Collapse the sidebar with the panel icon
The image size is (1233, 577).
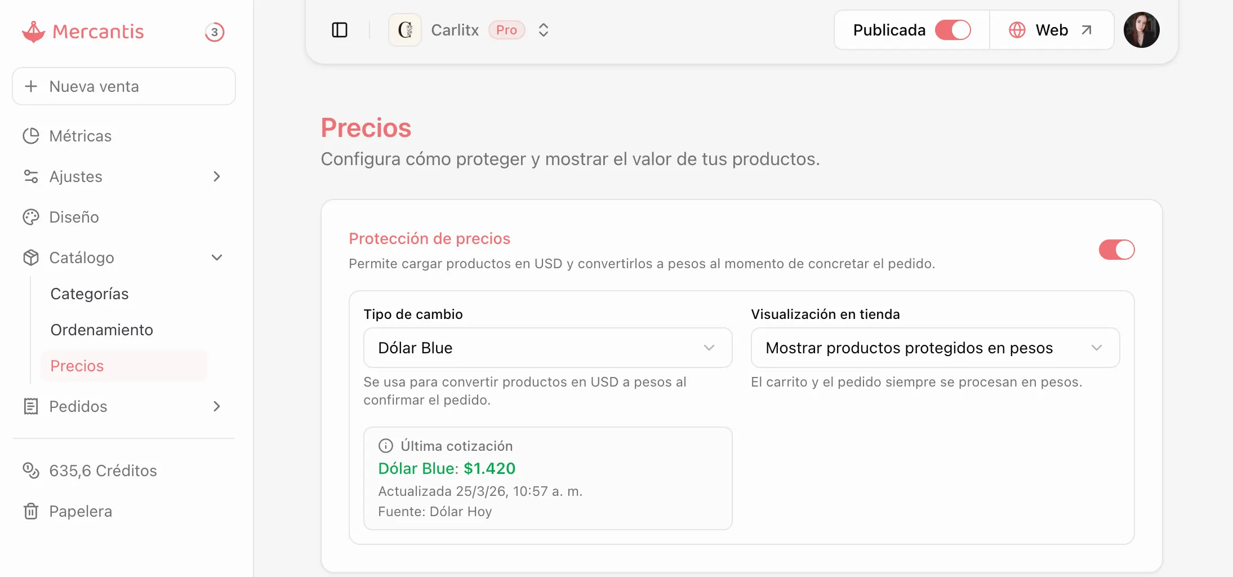coord(340,30)
